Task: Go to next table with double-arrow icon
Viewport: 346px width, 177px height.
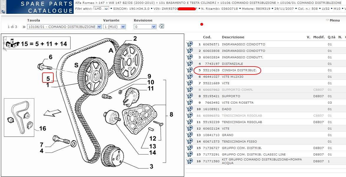Action: point(24,27)
